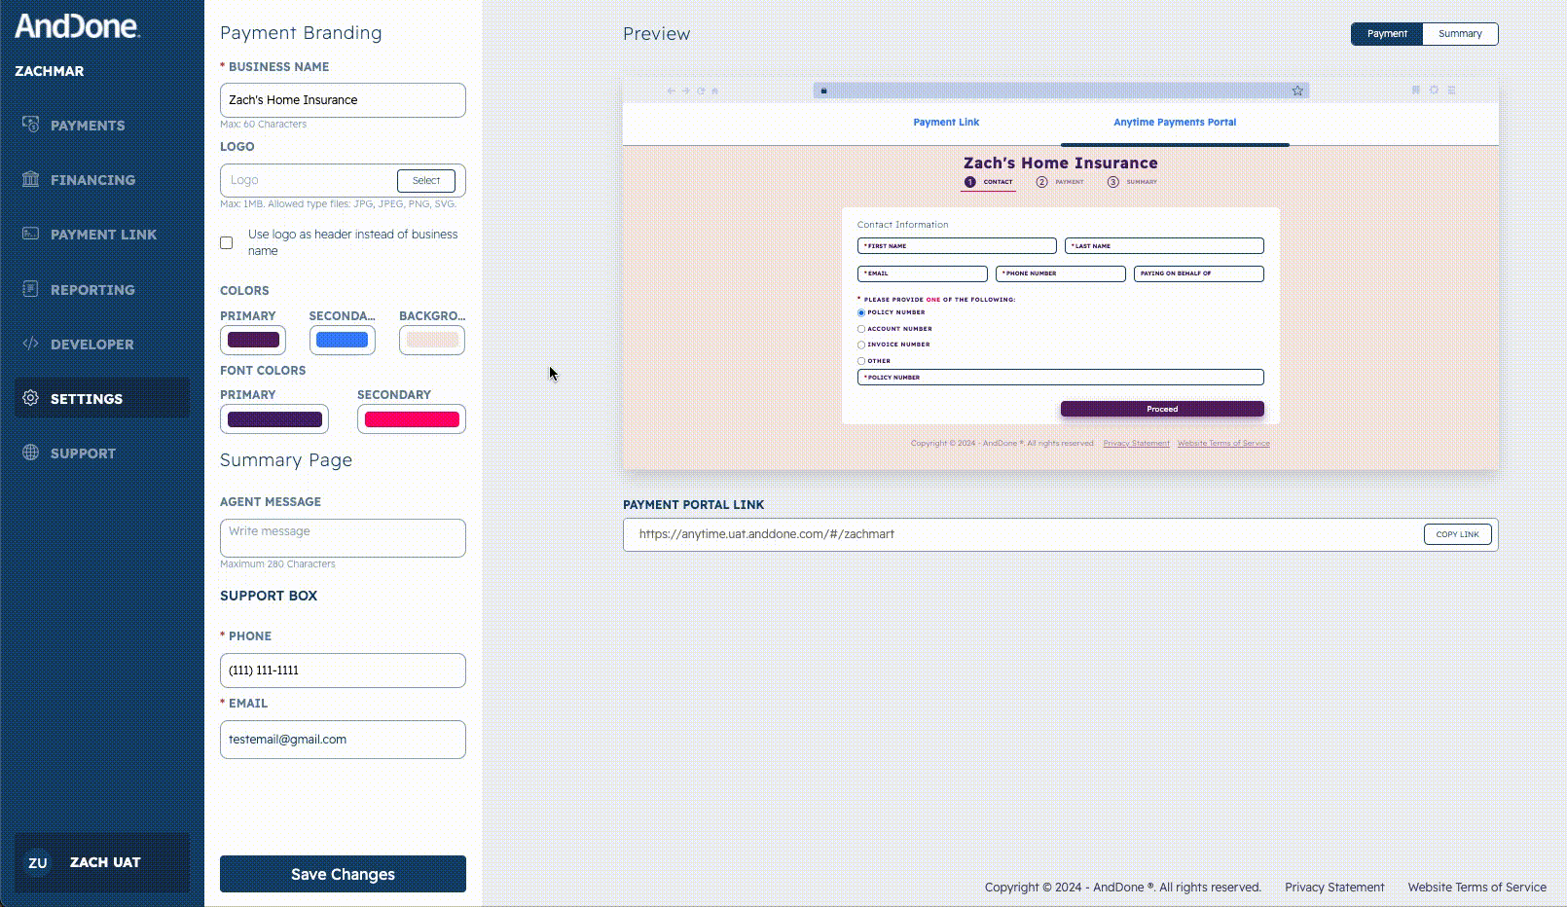This screenshot has height=907, width=1567.
Task: Open the Privacy Statement footer link
Action: point(1333,888)
